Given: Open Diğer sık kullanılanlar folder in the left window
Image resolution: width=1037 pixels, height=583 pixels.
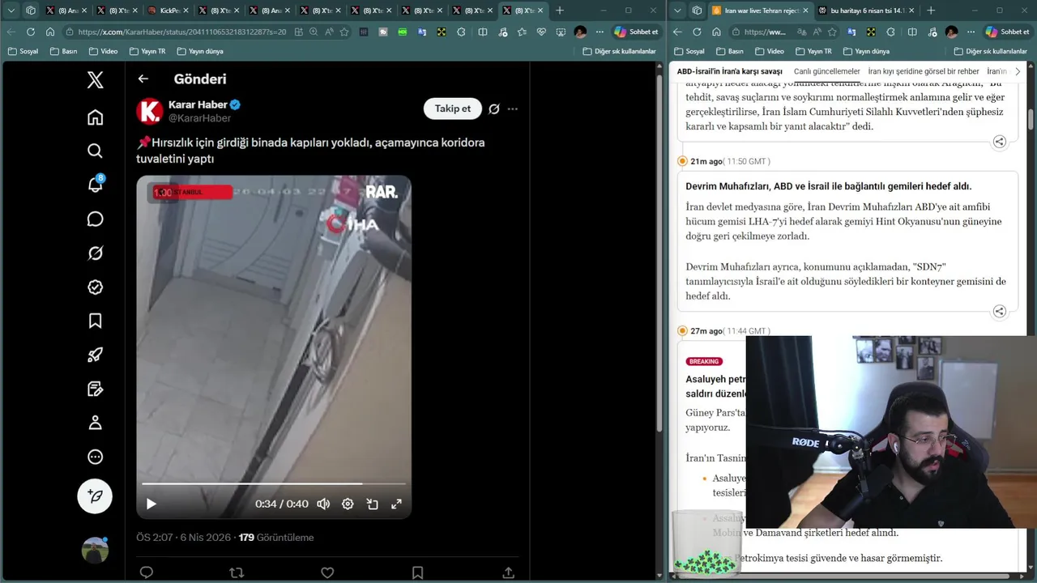Looking at the screenshot, I should point(619,51).
